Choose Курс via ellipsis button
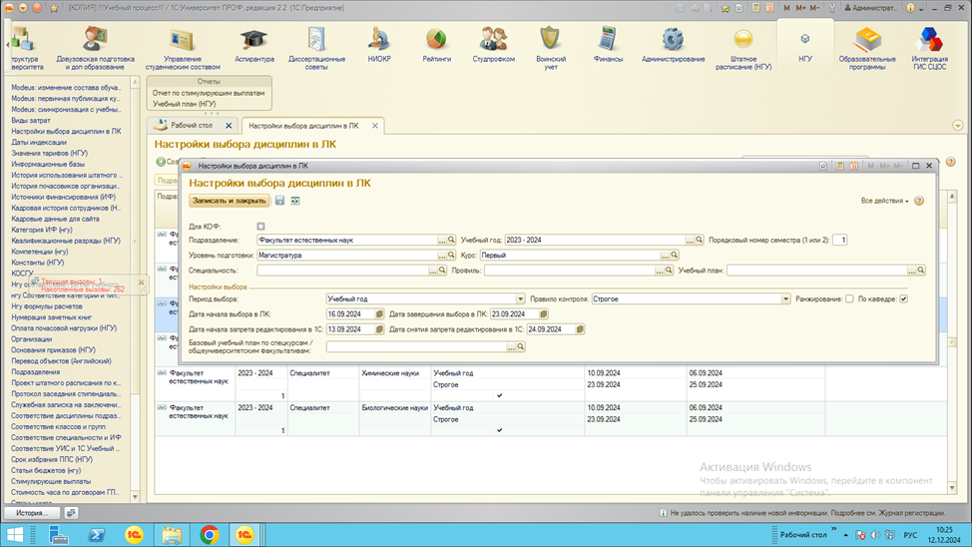 point(666,256)
